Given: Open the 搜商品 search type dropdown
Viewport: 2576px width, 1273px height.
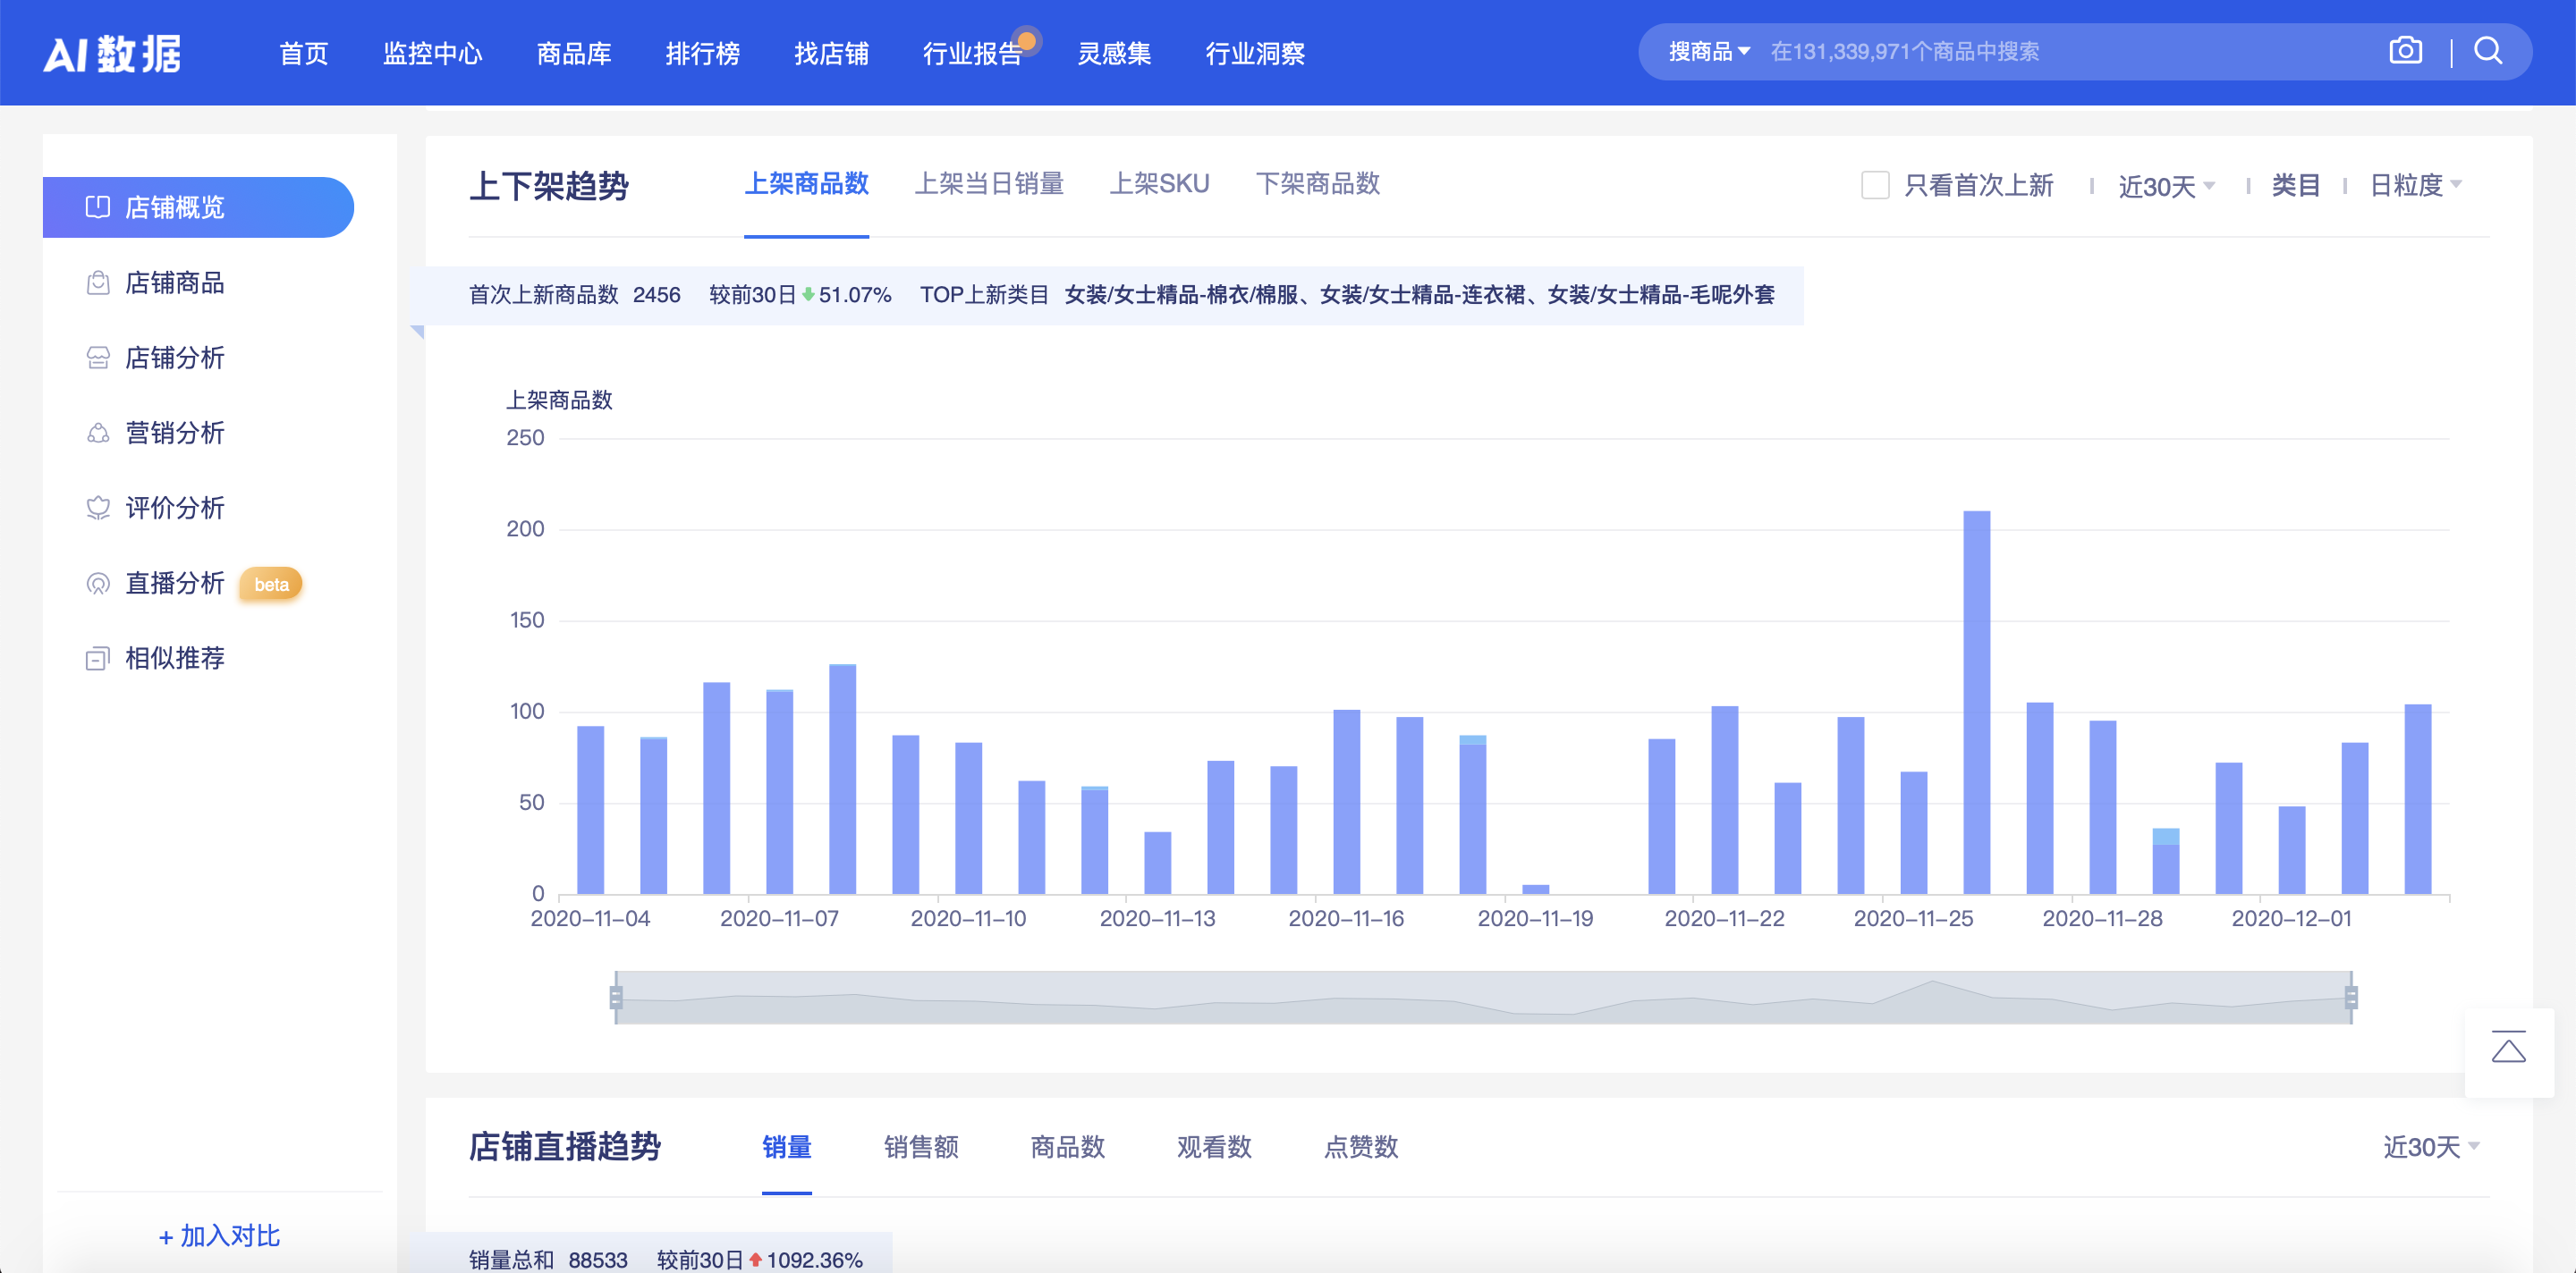Looking at the screenshot, I should 1706,51.
